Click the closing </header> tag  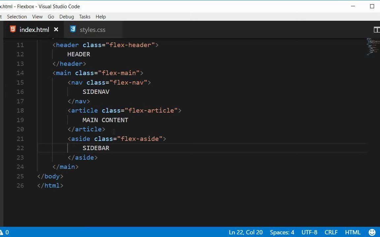69,64
